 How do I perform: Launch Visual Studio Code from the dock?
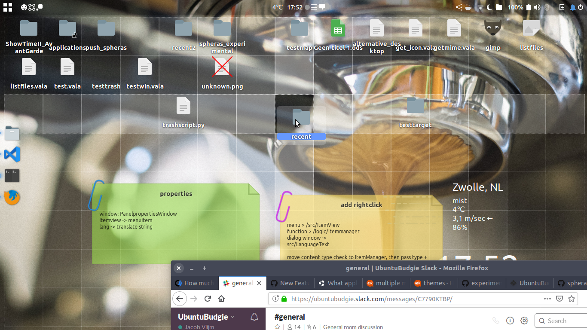[12, 154]
